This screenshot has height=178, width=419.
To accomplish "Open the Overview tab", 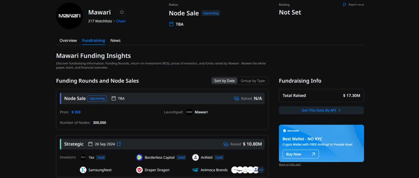I will click(68, 40).
